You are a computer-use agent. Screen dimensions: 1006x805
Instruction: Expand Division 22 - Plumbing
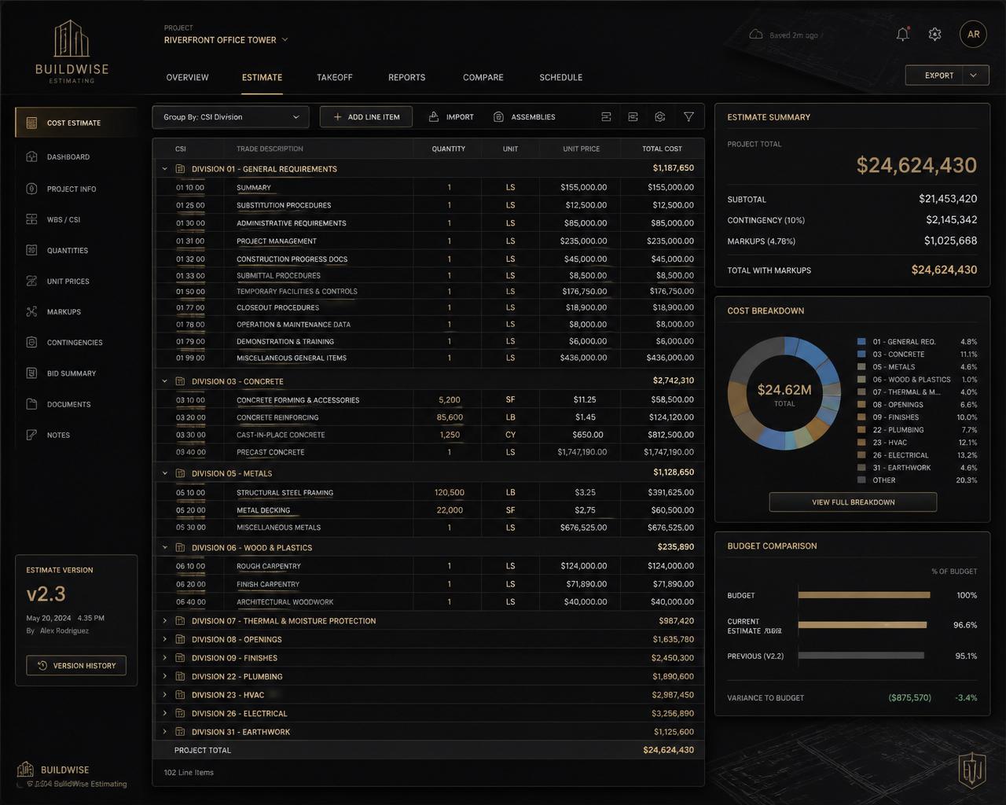coord(164,676)
